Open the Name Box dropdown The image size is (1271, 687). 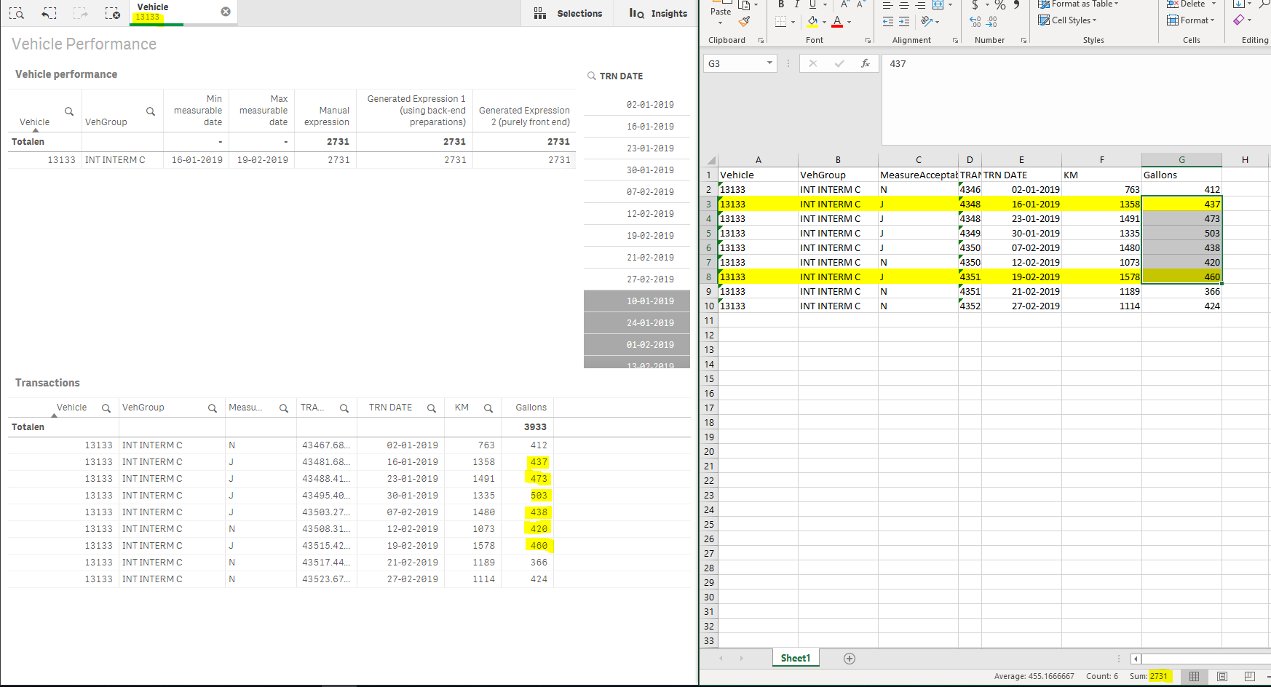[769, 63]
